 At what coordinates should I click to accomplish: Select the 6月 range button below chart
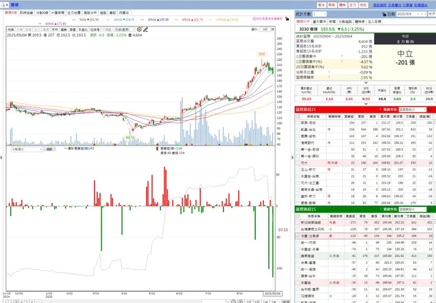point(257,302)
